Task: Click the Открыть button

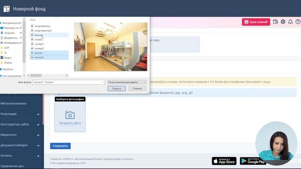Action: click(x=117, y=89)
